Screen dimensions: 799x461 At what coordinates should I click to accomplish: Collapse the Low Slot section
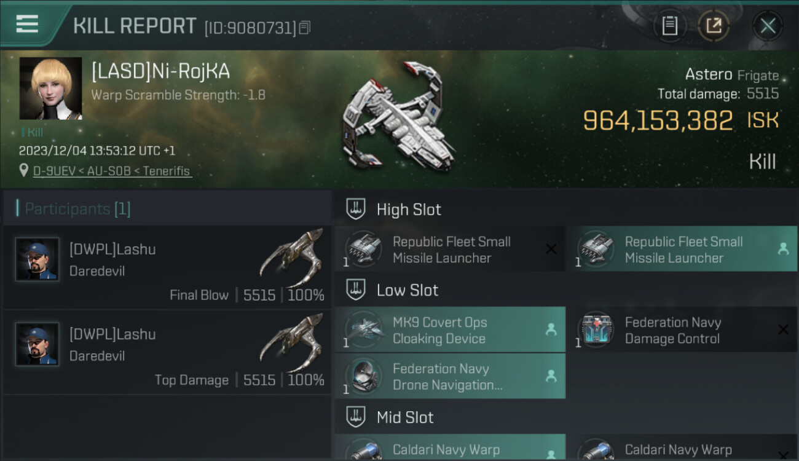pyautogui.click(x=356, y=290)
